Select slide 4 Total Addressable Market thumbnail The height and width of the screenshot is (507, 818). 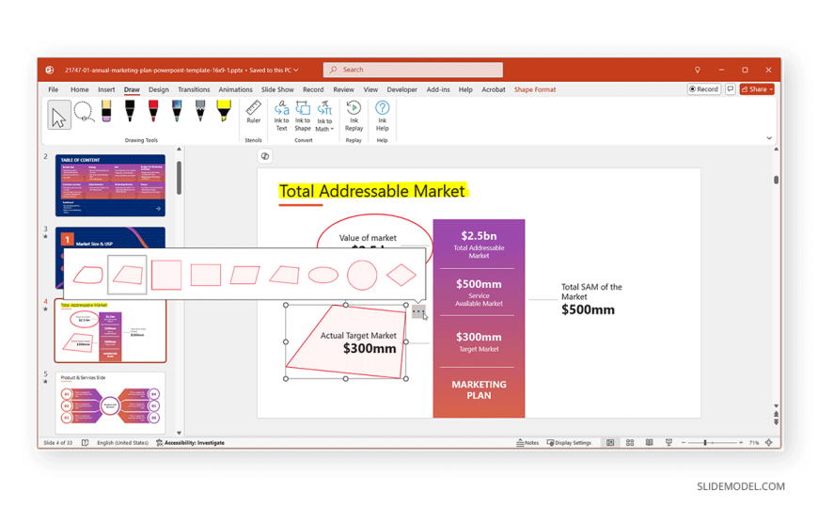pos(111,331)
